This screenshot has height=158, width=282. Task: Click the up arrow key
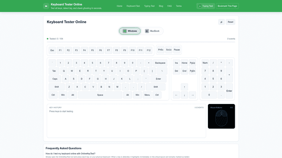click(184, 87)
